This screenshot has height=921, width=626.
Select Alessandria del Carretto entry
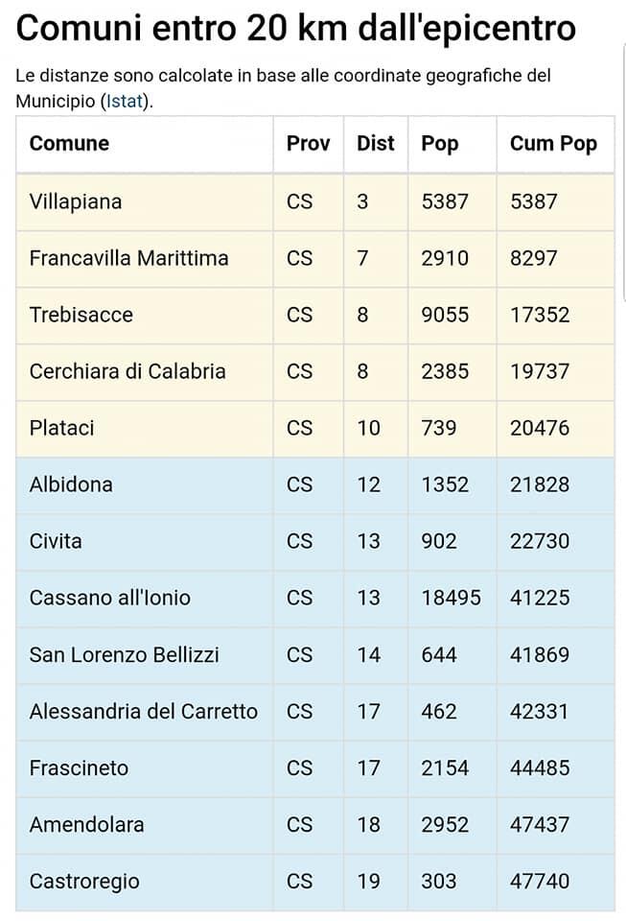[144, 711]
